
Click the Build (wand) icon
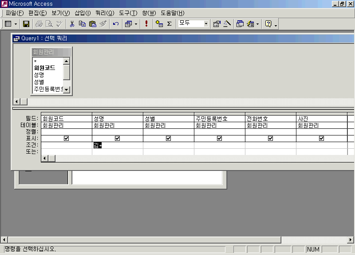click(x=227, y=24)
